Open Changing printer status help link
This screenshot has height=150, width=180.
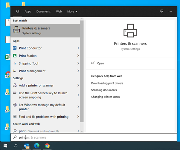coord(105,97)
